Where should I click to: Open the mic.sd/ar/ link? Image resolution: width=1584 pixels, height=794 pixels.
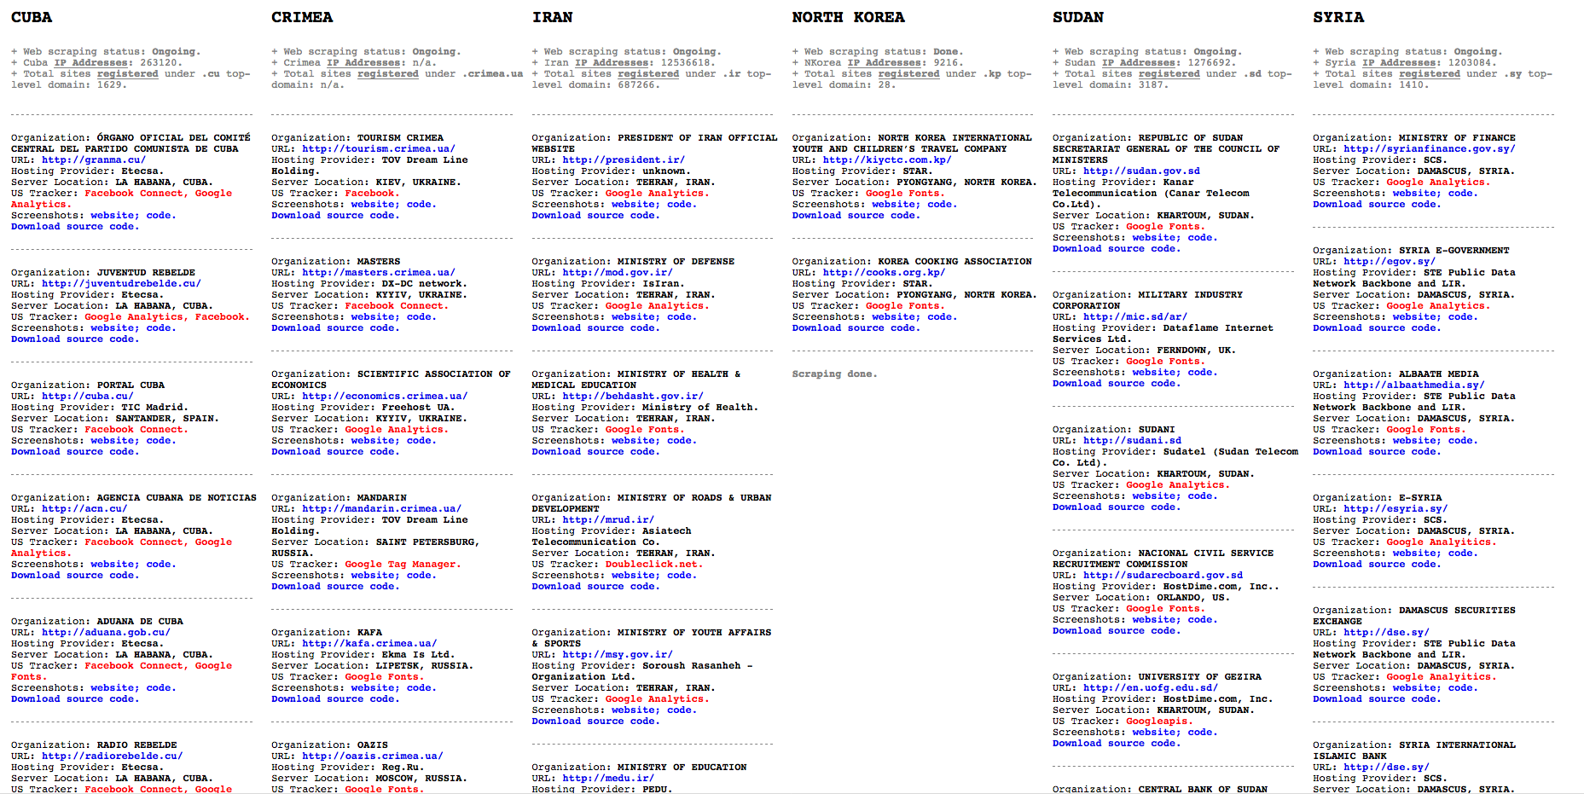1134,316
